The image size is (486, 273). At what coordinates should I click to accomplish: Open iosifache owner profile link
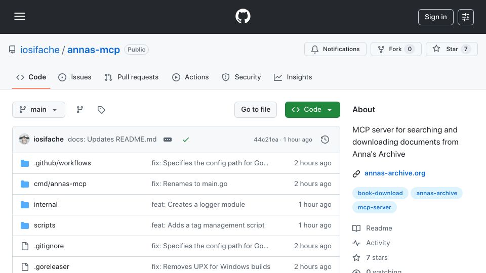(39, 50)
